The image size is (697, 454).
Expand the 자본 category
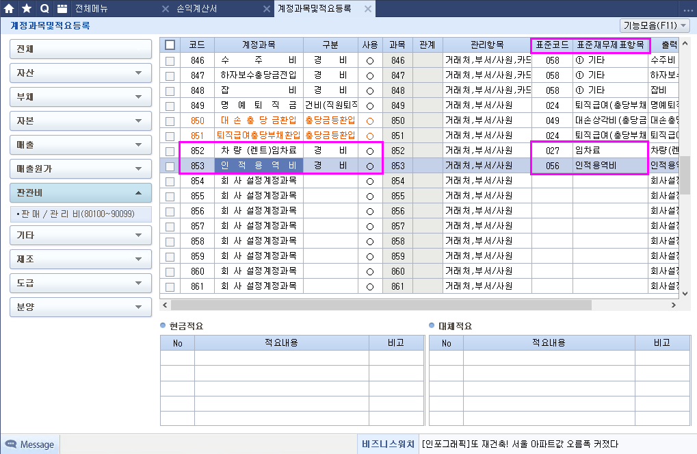81,121
